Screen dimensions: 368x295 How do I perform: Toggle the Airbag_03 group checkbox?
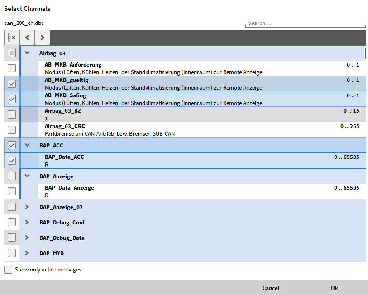12,53
